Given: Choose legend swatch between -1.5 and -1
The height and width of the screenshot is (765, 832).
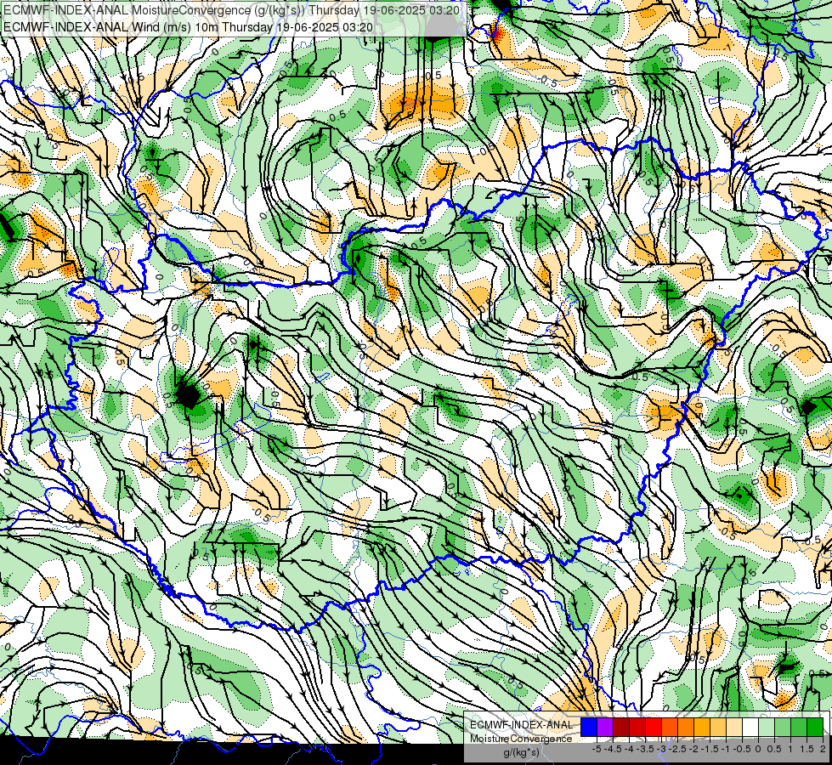Looking at the screenshot, I should click(718, 728).
